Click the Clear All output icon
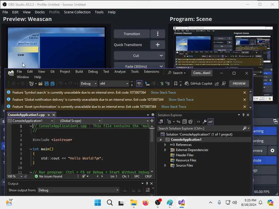The width and height of the screenshot is (279, 209). tap(147, 190)
